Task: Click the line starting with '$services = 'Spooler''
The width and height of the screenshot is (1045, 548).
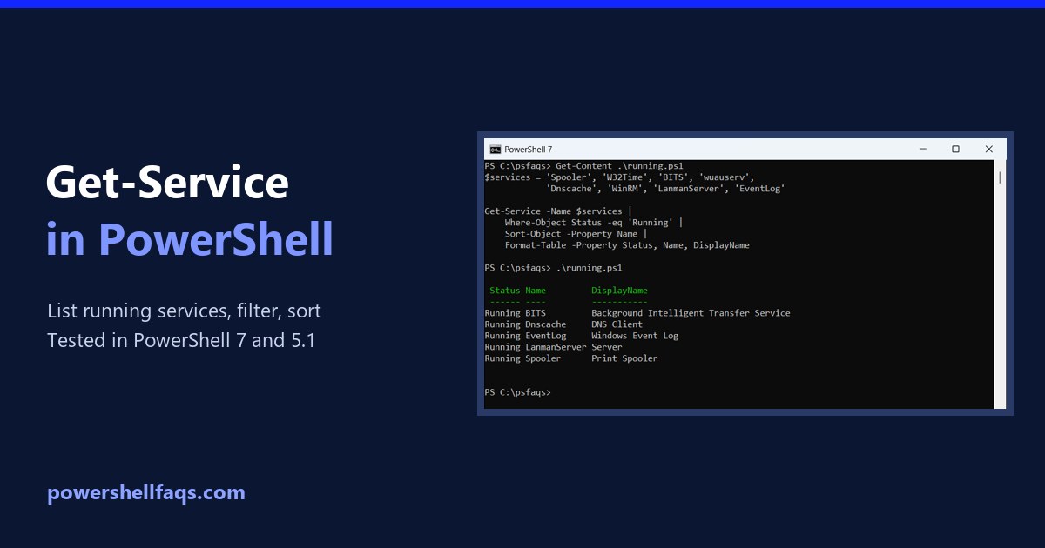Action: pos(619,177)
